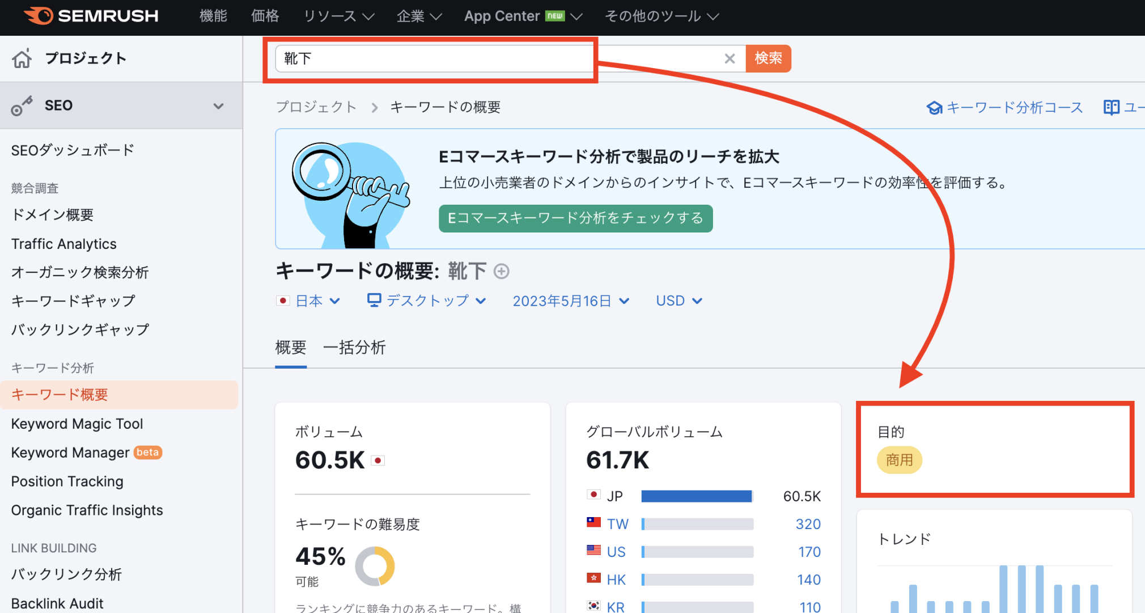1145x613 pixels.
Task: Click the user manual book icon
Action: click(1111, 107)
